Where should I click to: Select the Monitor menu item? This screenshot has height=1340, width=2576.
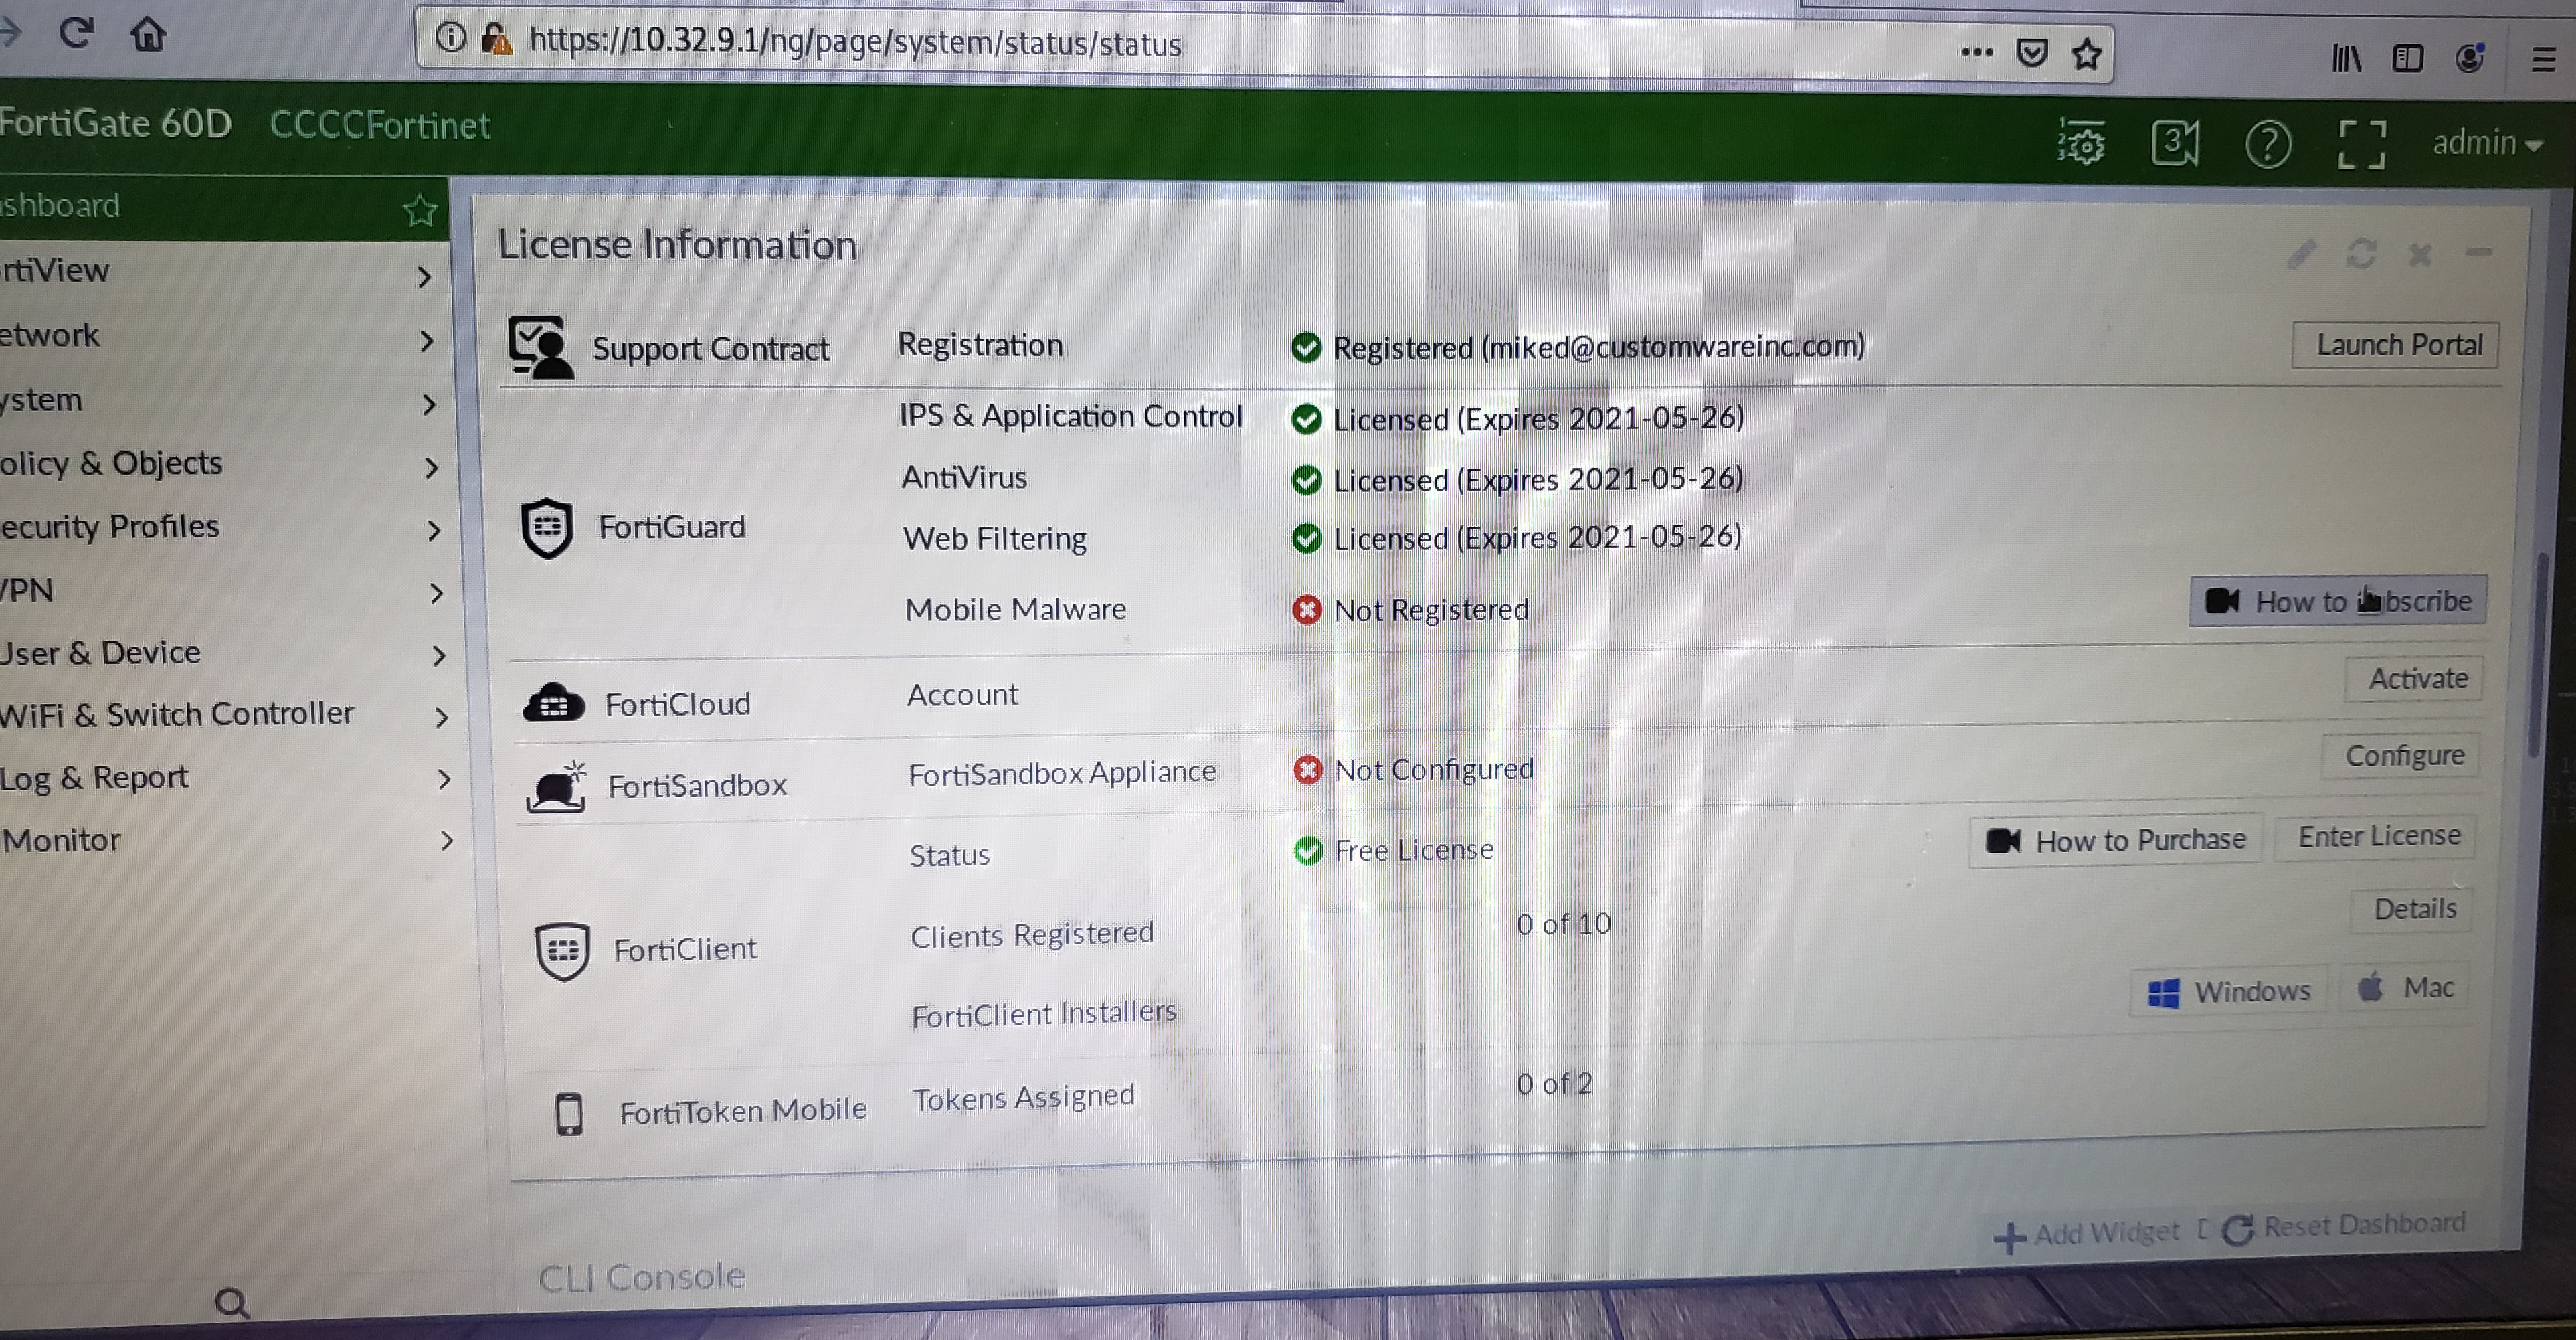pos(62,840)
